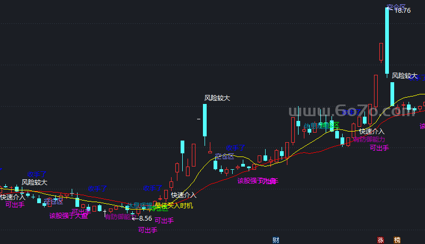Select the 8.56 low price label
This screenshot has height=244, width=425.
146,219
